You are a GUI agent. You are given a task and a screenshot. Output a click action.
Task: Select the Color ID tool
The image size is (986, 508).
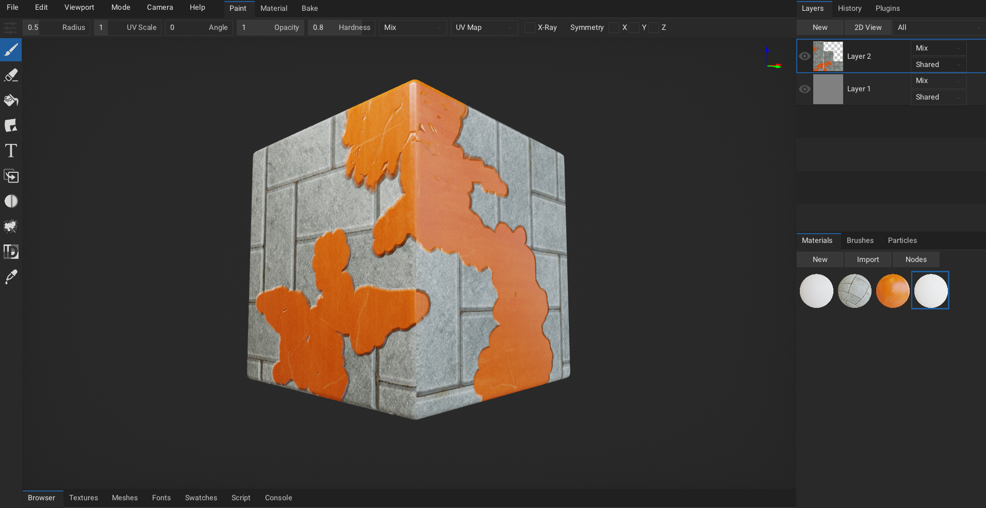point(11,252)
